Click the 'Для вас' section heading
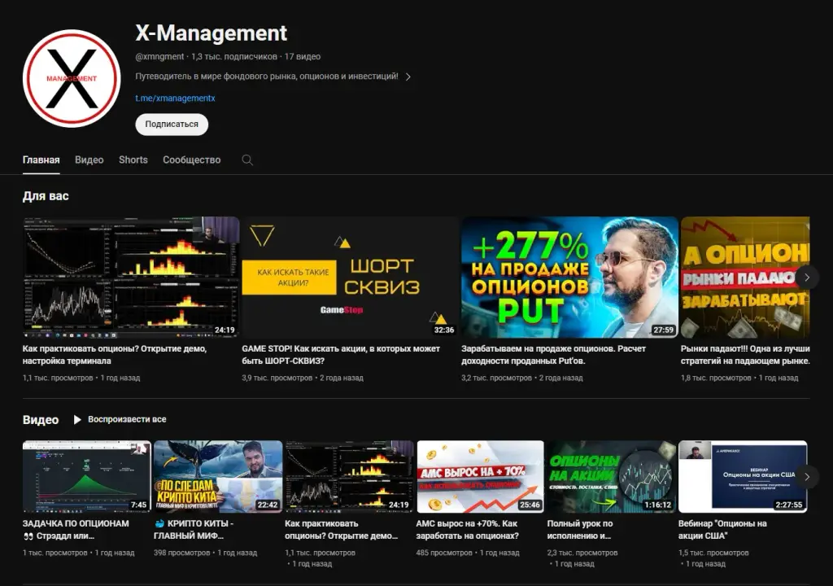Viewport: 833px width, 586px height. [x=46, y=196]
